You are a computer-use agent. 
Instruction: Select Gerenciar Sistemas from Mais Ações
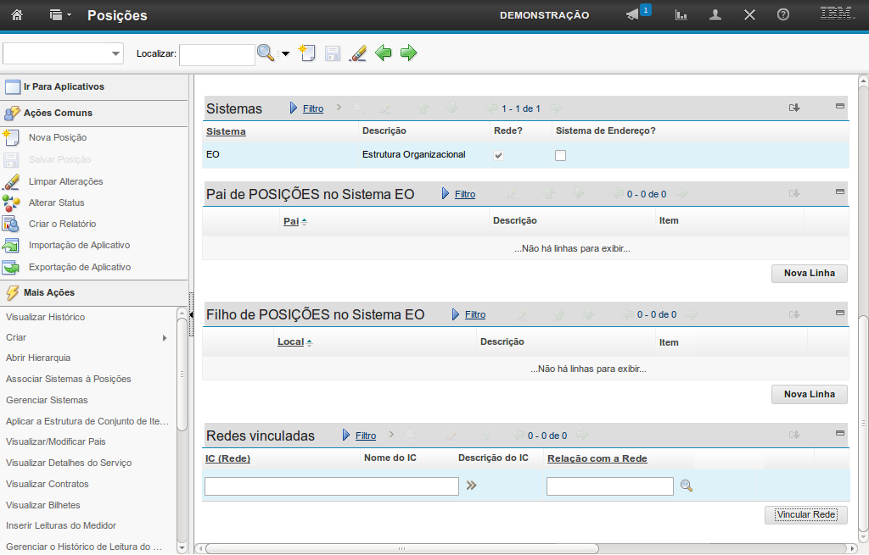click(x=47, y=400)
